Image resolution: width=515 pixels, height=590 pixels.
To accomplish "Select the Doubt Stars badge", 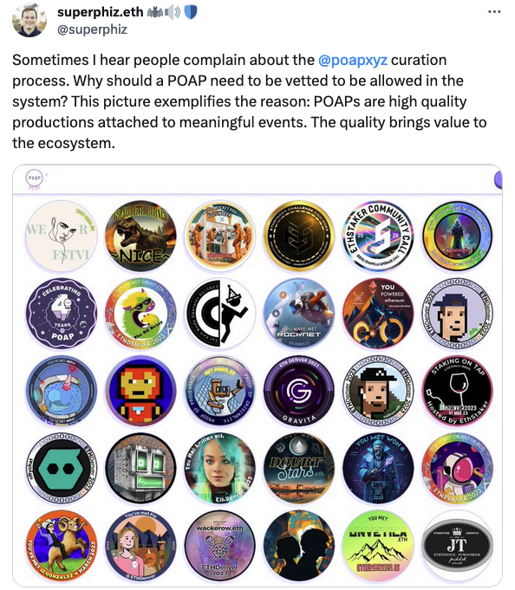I will click(x=299, y=469).
